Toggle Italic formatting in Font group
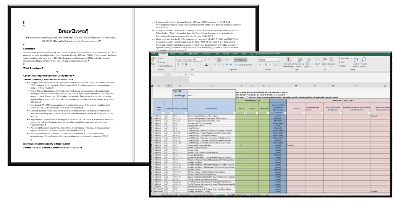396x202 pixels. click(x=182, y=65)
